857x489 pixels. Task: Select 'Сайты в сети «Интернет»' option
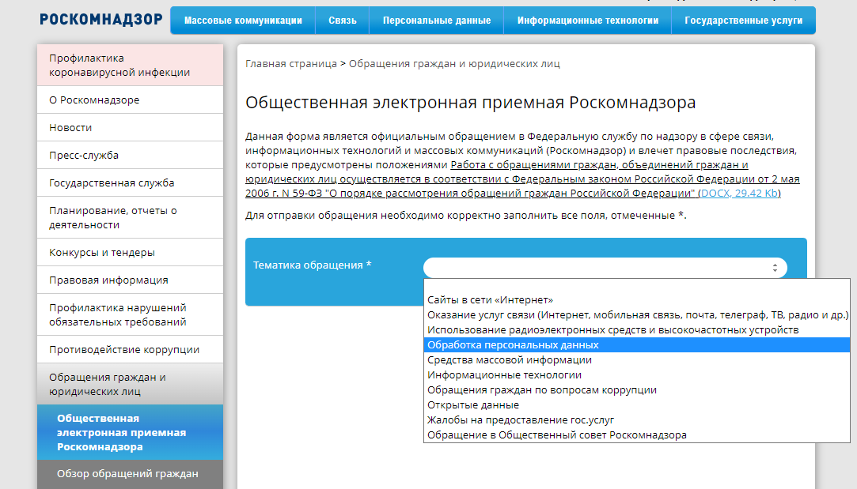pyautogui.click(x=490, y=300)
